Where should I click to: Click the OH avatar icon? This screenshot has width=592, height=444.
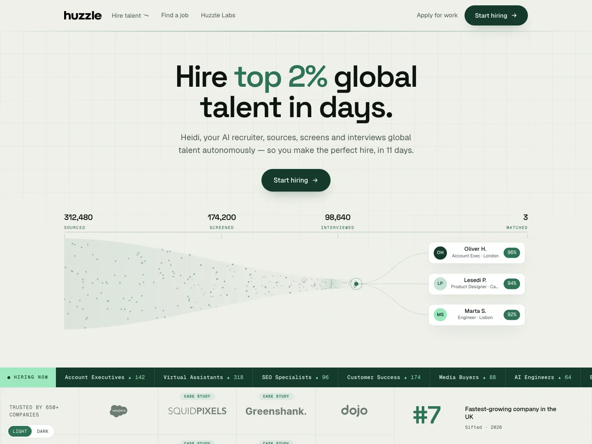[440, 252]
